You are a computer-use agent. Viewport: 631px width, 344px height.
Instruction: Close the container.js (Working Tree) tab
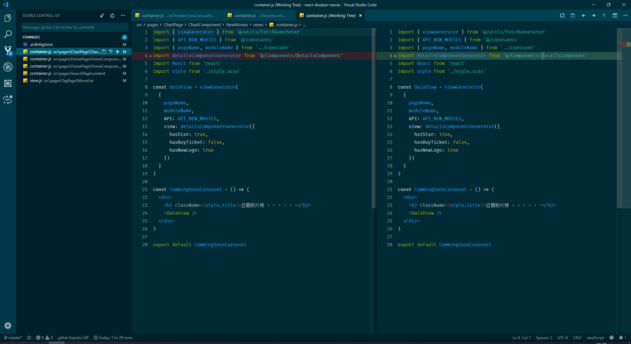coord(361,15)
